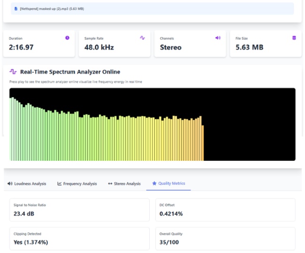Viewport: 305px width, 253px height.
Task: Select the Stereo Analysis tab
Action: click(x=124, y=183)
